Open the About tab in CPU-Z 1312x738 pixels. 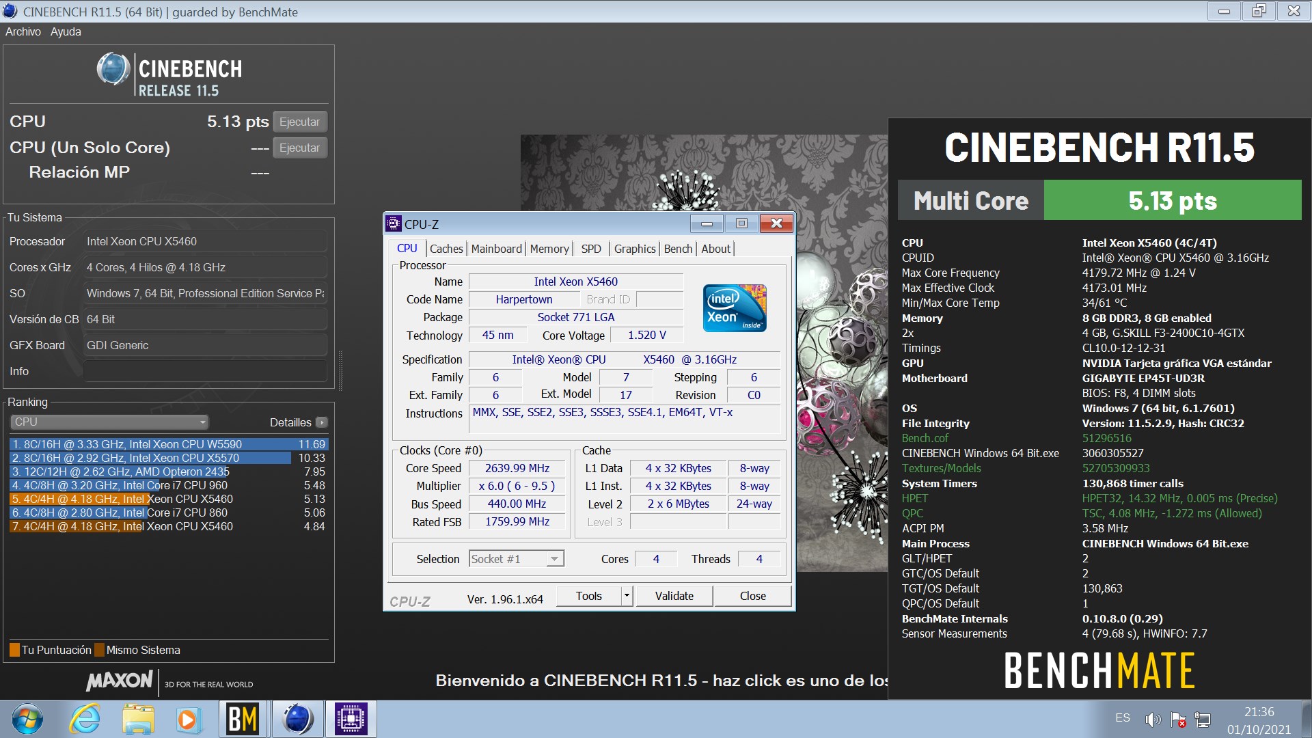coord(715,249)
